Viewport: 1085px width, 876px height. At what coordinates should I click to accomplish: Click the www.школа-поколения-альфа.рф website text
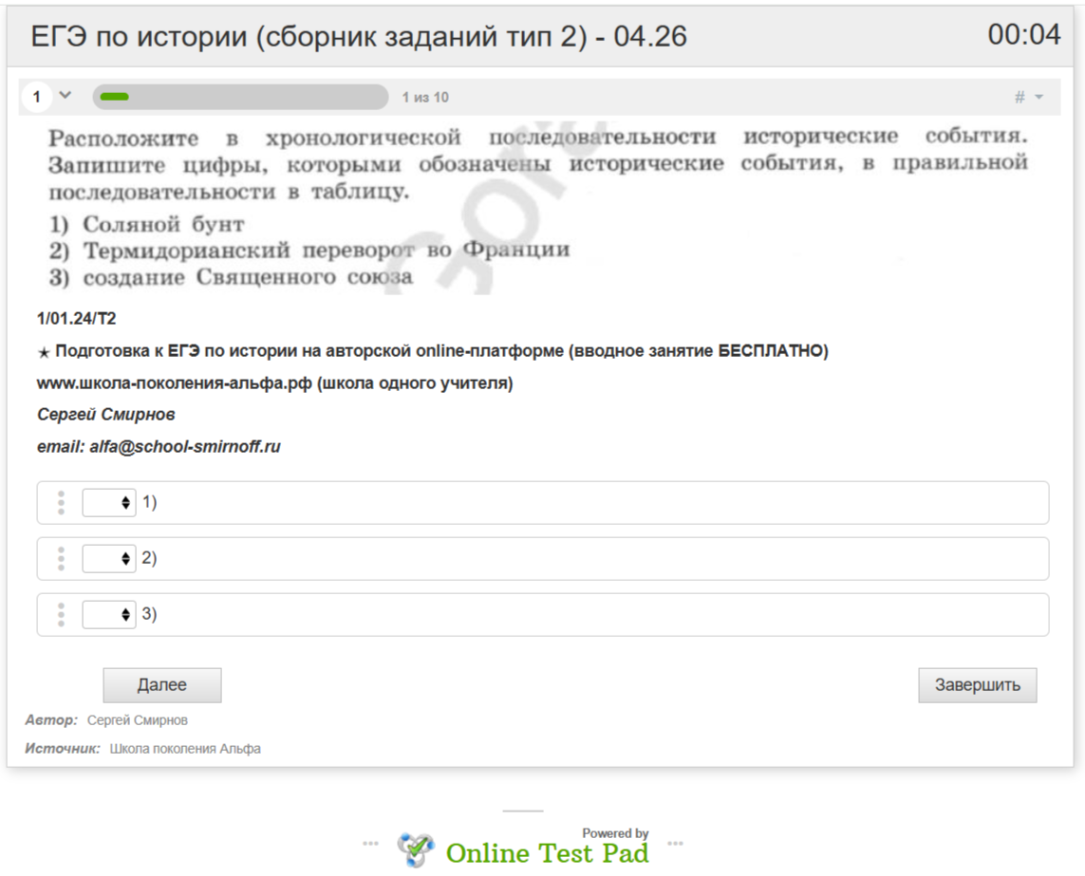(x=175, y=383)
